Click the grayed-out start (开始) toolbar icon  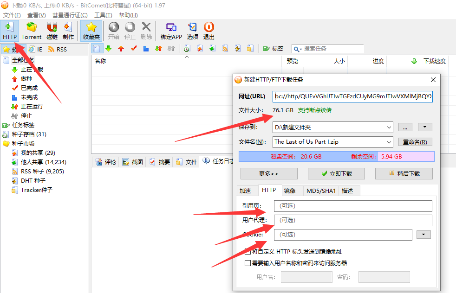click(114, 31)
